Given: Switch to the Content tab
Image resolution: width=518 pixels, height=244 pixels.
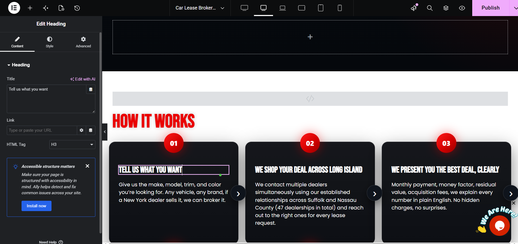Looking at the screenshot, I should click(17, 42).
